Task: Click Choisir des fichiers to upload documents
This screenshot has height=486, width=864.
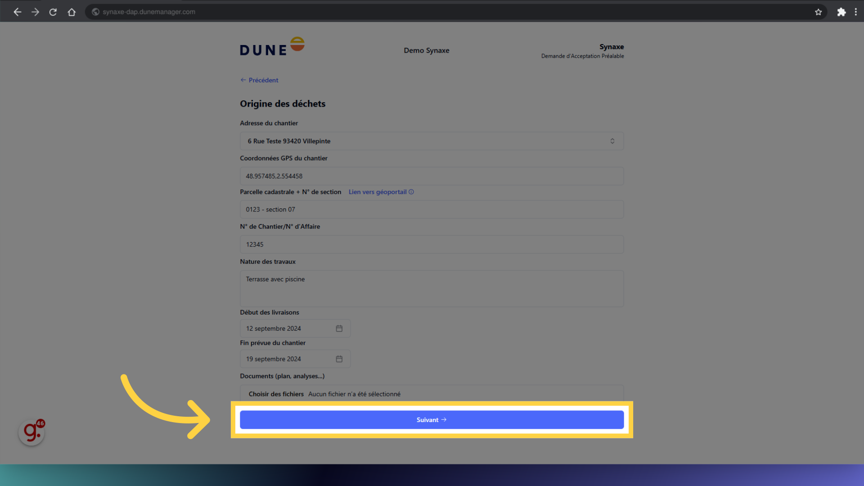Action: pyautogui.click(x=276, y=394)
